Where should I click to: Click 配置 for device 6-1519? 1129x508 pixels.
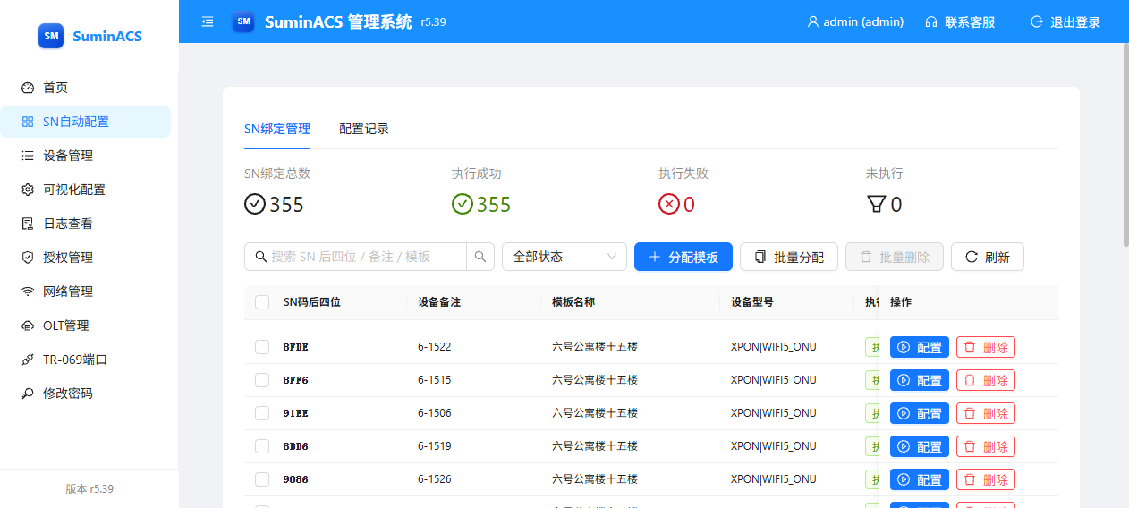click(920, 446)
